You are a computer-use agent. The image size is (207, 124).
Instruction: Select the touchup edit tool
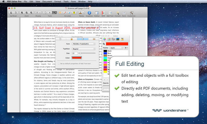(54, 13)
